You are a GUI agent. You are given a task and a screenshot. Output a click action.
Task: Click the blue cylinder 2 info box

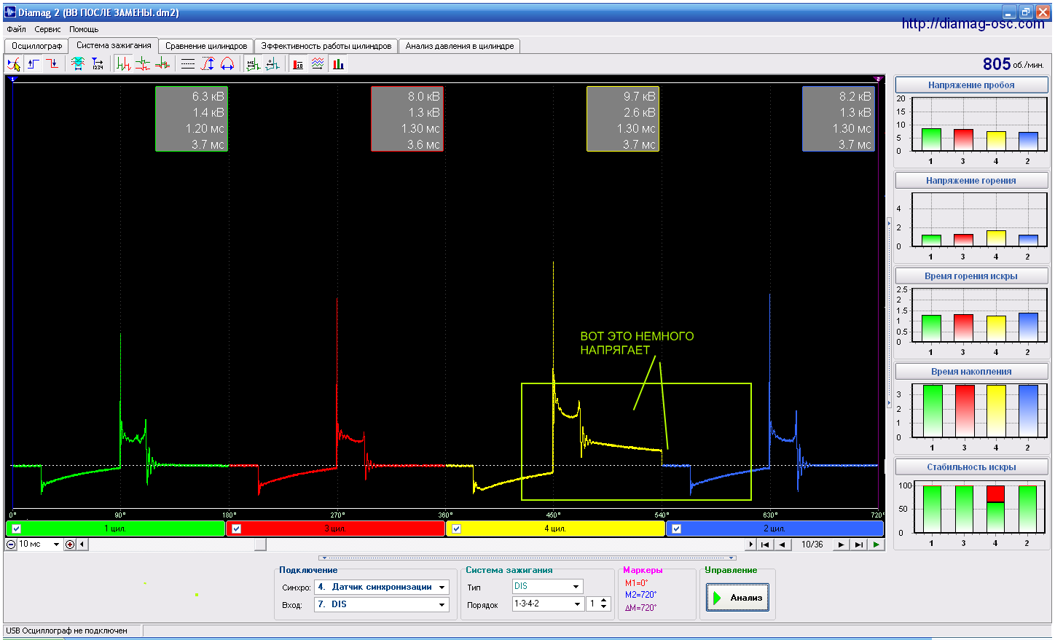[839, 119]
